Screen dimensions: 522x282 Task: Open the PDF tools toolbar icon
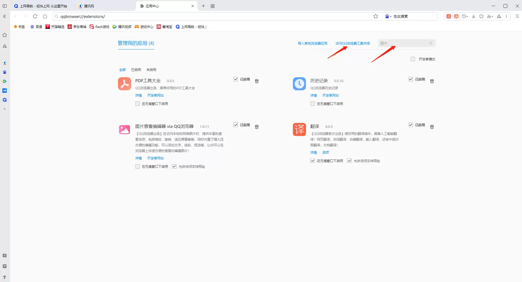456,16
